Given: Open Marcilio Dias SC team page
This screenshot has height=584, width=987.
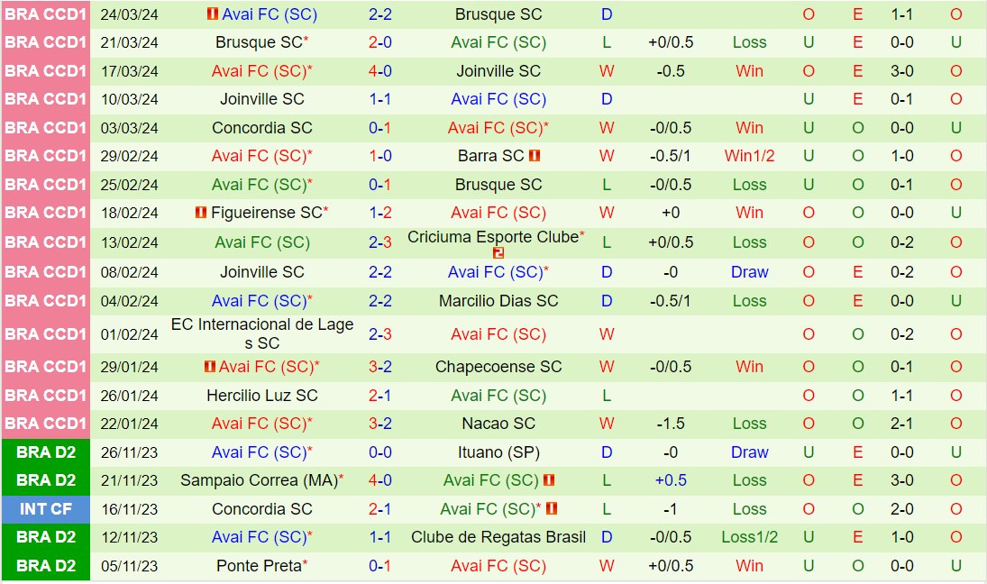Looking at the screenshot, I should (498, 301).
